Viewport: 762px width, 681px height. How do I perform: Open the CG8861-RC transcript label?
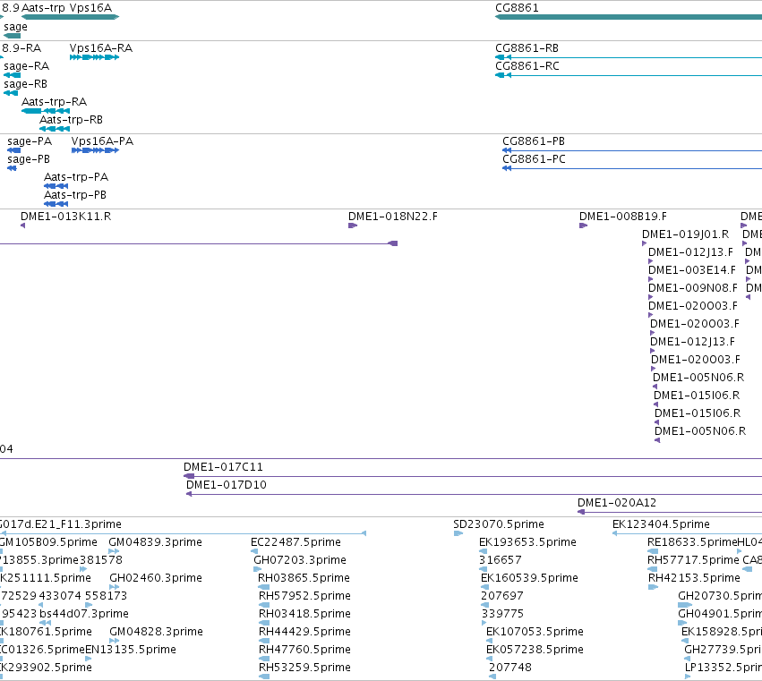tap(527, 66)
